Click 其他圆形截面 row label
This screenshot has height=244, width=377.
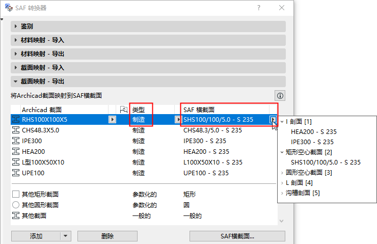(40, 205)
